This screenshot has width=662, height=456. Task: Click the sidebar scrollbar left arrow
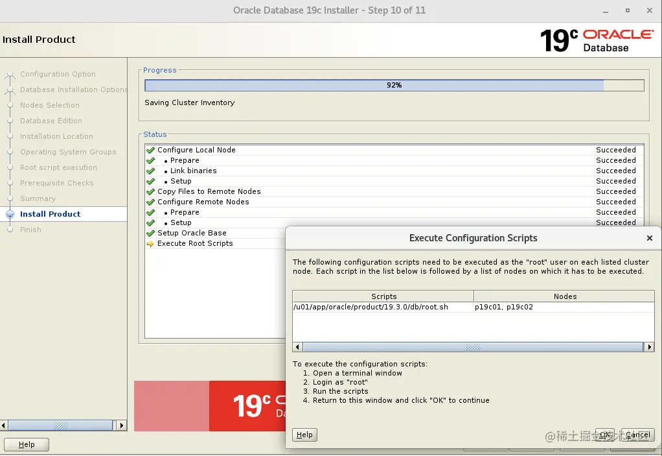point(3,425)
